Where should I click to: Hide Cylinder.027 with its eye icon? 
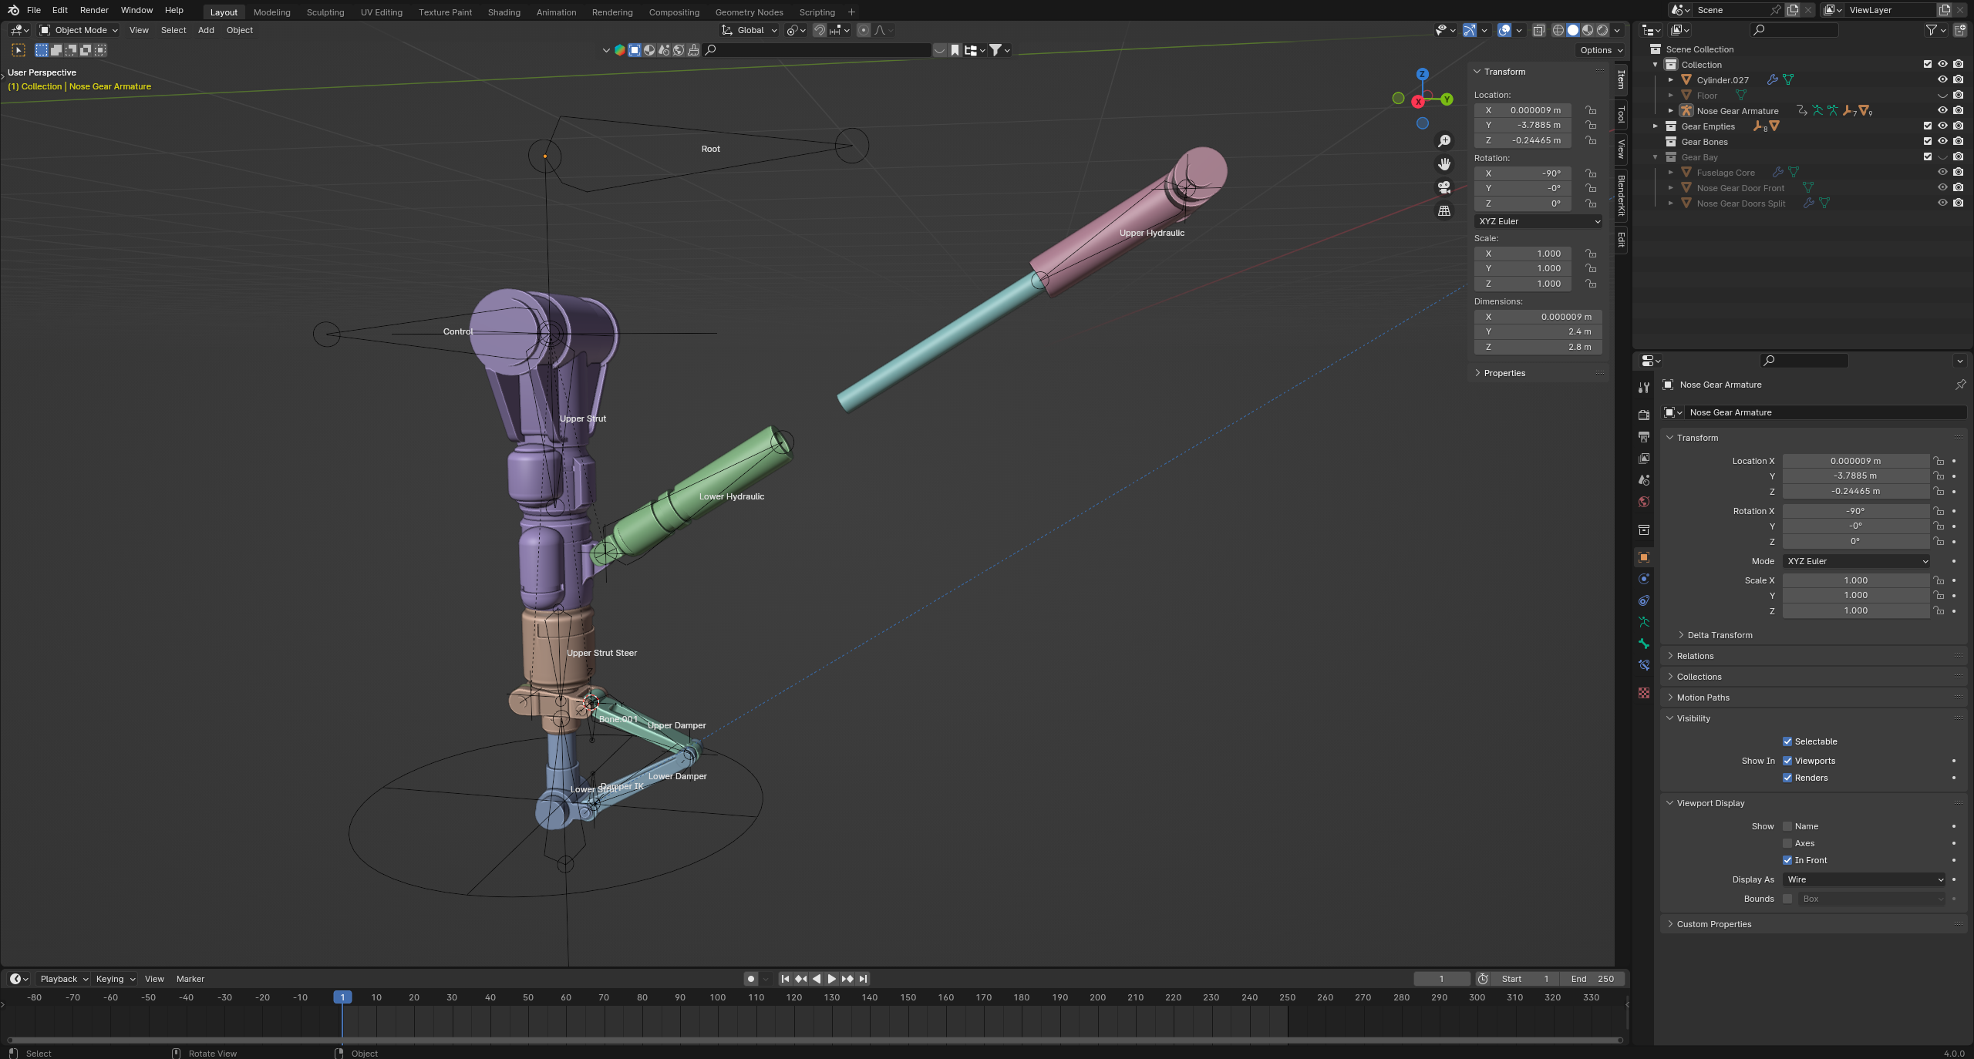point(1942,79)
